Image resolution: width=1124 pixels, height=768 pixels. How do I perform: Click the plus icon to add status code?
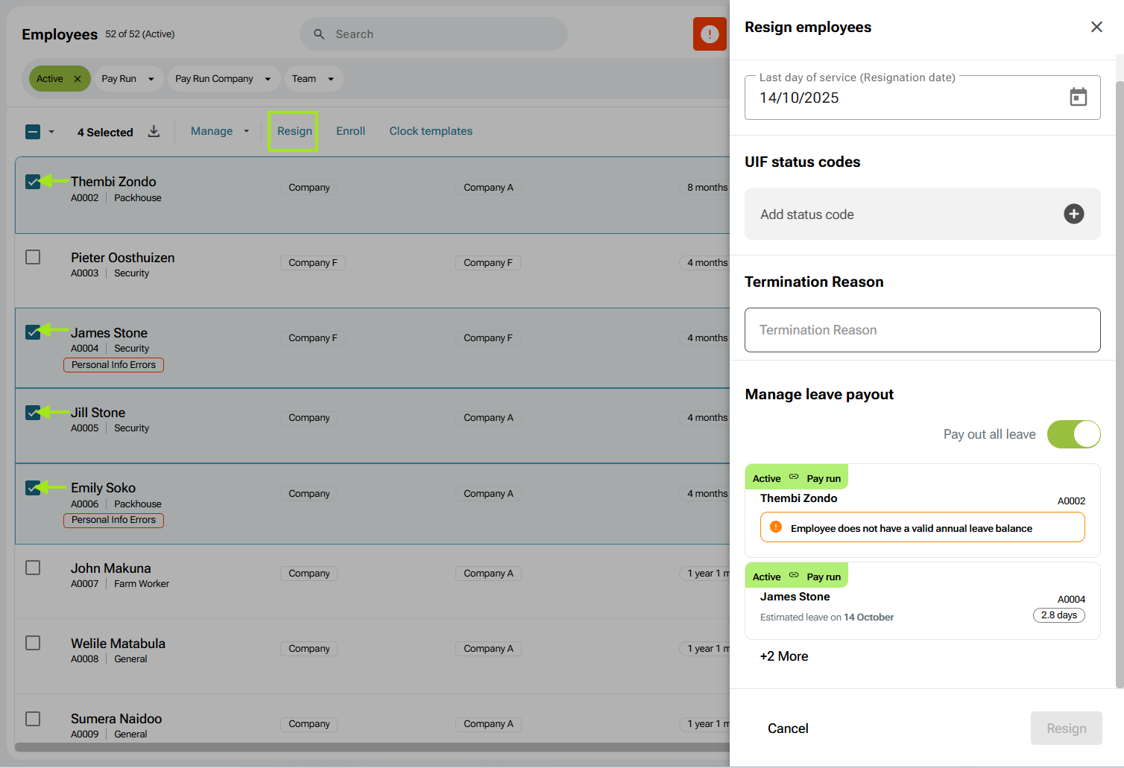pos(1073,215)
